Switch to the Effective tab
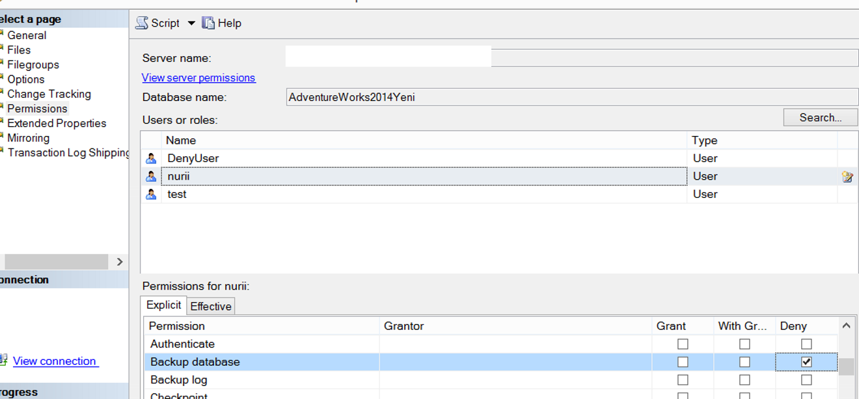859x399 pixels. (x=211, y=307)
